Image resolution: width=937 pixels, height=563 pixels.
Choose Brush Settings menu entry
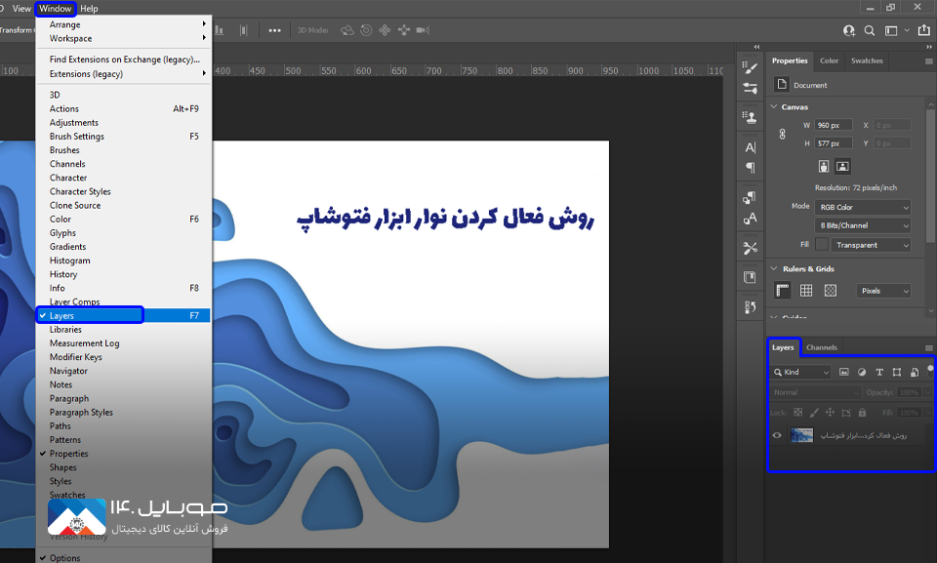pyautogui.click(x=123, y=137)
